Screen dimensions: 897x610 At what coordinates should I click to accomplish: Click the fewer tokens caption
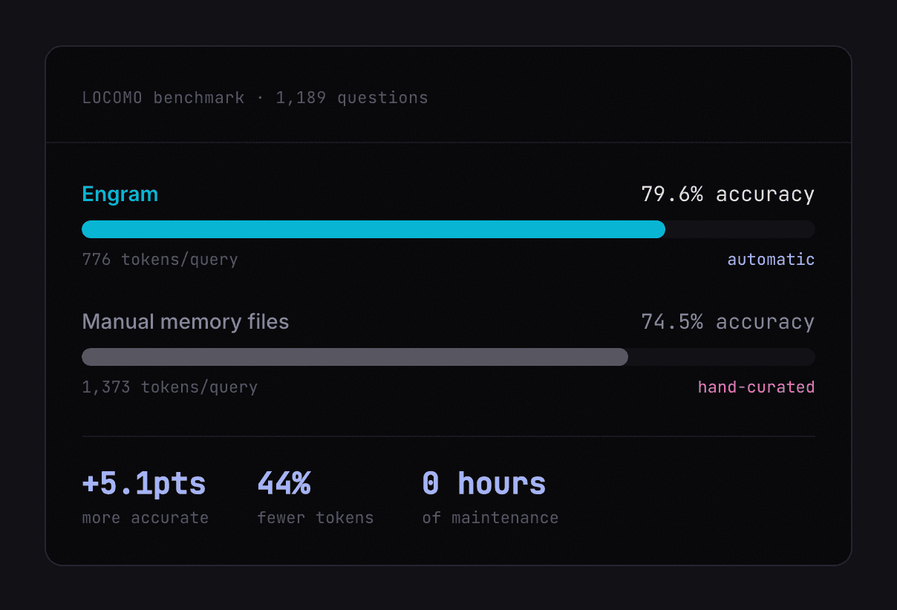[x=315, y=518]
